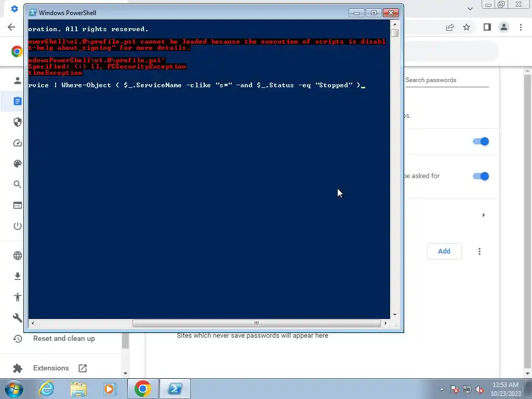This screenshot has height=399, width=532.
Task: Click the Chrome logo in settings header
Action: (17, 51)
